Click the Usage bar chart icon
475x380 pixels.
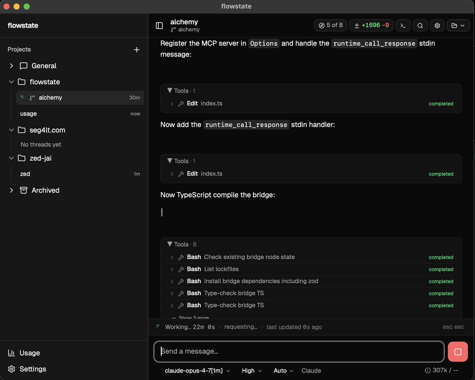[x=11, y=353]
